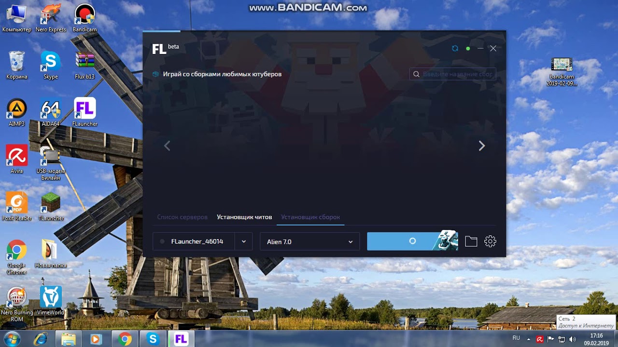
Task: Select the Nero Burning ROM desktop icon
Action: point(17,305)
